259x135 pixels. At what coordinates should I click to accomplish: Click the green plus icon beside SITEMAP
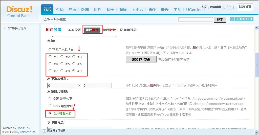point(232,19)
